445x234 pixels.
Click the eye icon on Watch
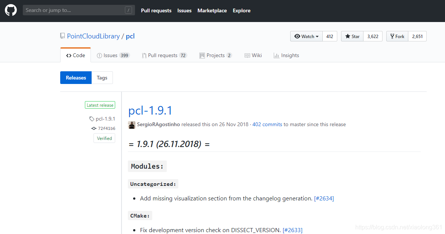(297, 36)
